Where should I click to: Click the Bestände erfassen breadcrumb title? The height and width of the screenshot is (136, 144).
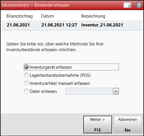52,5
